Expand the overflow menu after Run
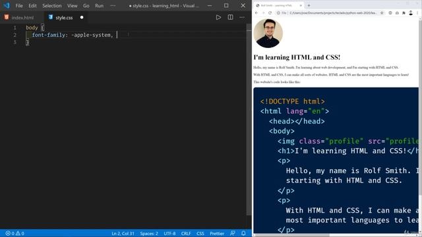This screenshot has height=237, width=422. tap(113, 6)
